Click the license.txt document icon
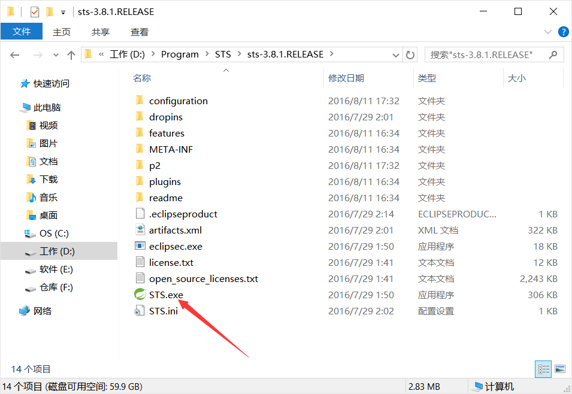Viewport: 572px width, 394px height. point(140,262)
